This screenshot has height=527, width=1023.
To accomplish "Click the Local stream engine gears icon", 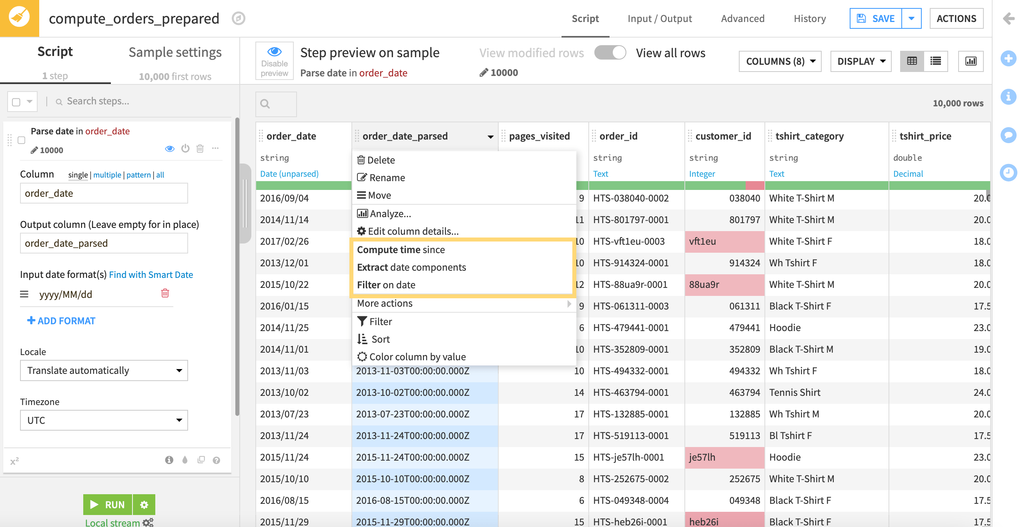I will tap(148, 522).
